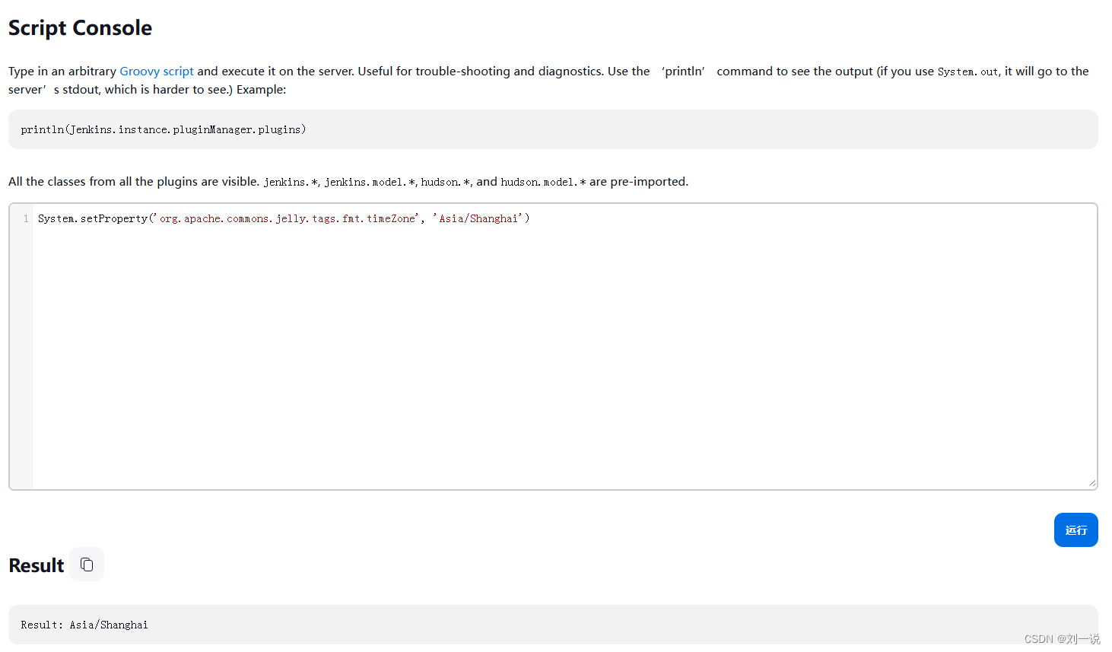Screen dimensions: 1112x652
Task: Click the 'Asia/Shanghai' string in the editor
Action: pyautogui.click(x=478, y=219)
